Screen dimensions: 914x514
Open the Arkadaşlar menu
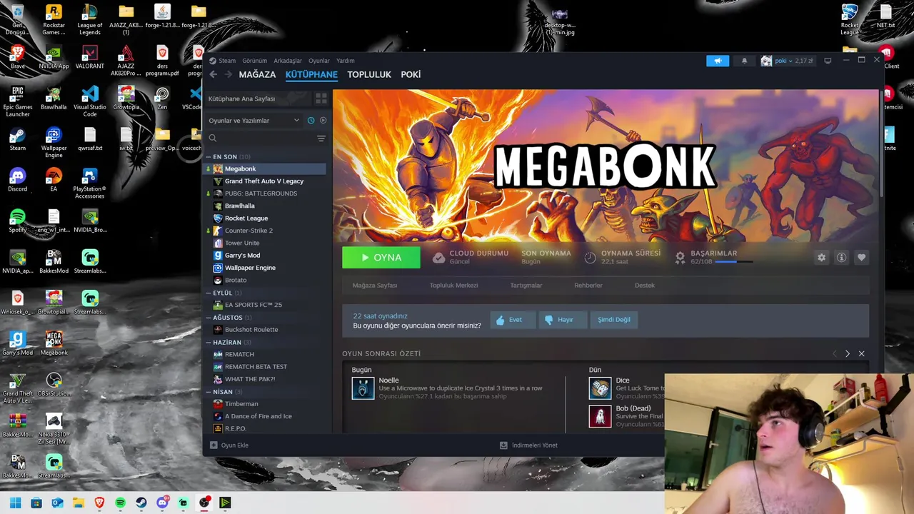point(288,61)
